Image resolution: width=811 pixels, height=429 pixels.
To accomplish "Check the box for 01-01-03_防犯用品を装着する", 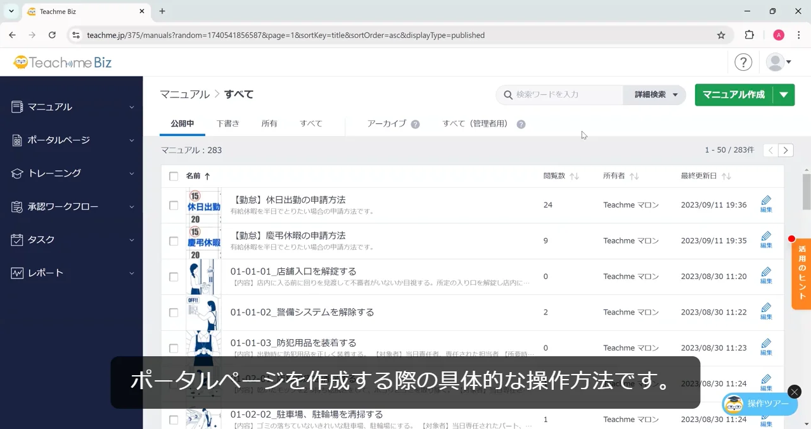I will click(x=174, y=348).
